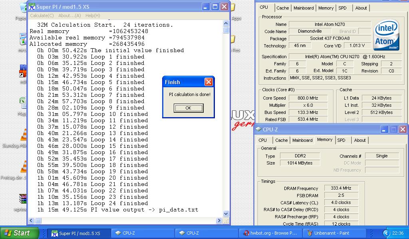This screenshot has width=409, height=239.
Task: Click the pi_data.txt output line
Action: point(118,210)
